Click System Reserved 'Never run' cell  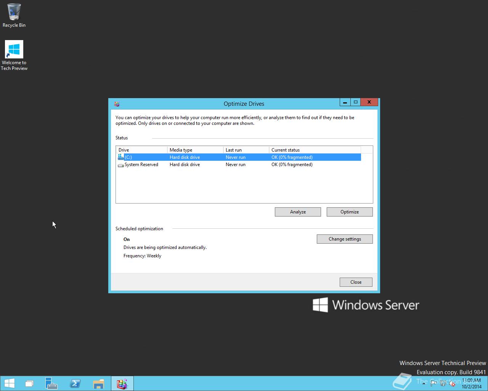[x=236, y=165]
